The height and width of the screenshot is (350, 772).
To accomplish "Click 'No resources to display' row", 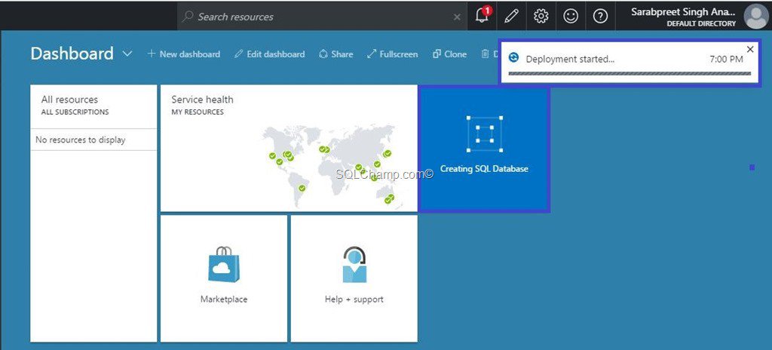I will [x=93, y=140].
